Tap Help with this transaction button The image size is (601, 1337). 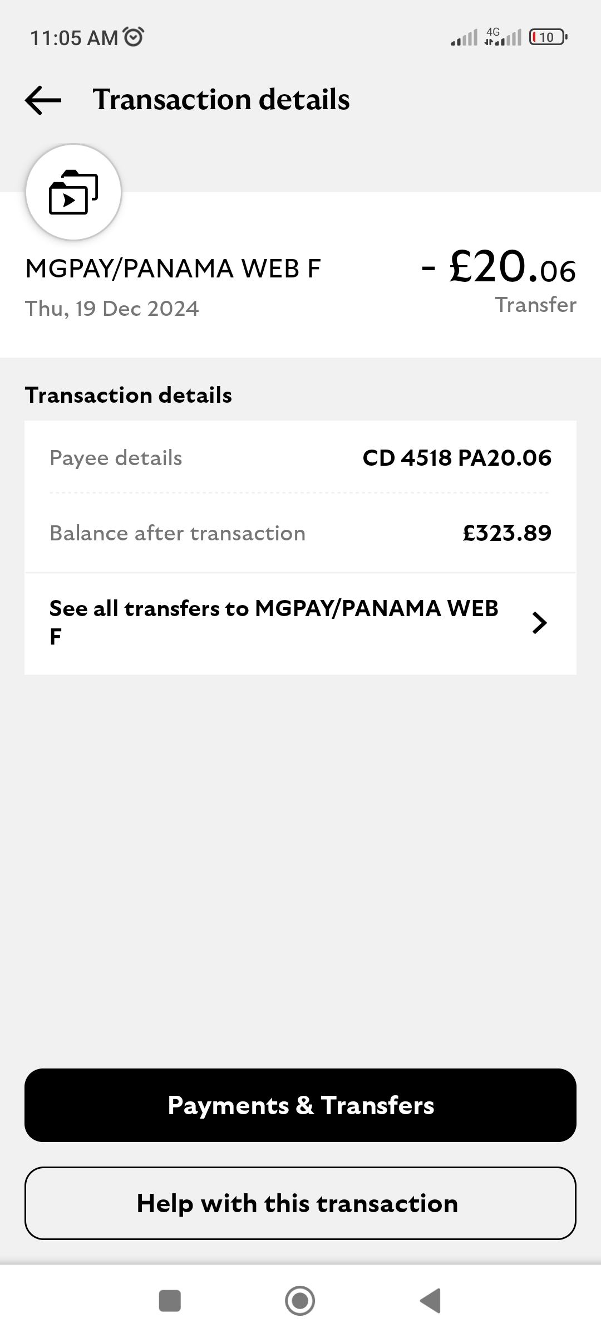click(x=300, y=1203)
